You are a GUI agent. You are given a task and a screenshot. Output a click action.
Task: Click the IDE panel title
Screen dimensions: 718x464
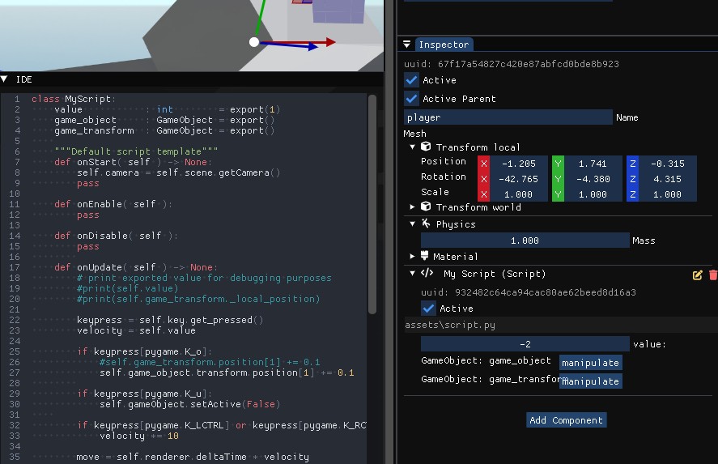[23, 79]
